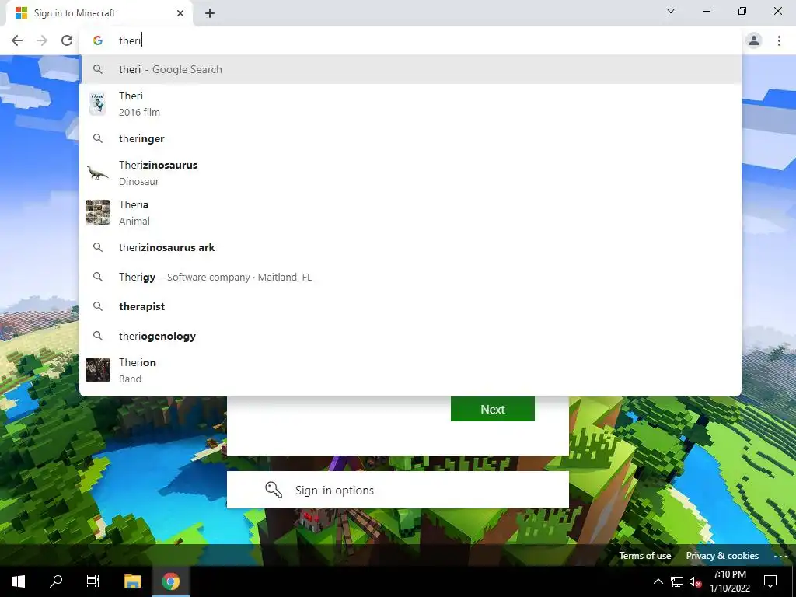Open Sign-in options
The image size is (796, 597).
[x=397, y=490]
